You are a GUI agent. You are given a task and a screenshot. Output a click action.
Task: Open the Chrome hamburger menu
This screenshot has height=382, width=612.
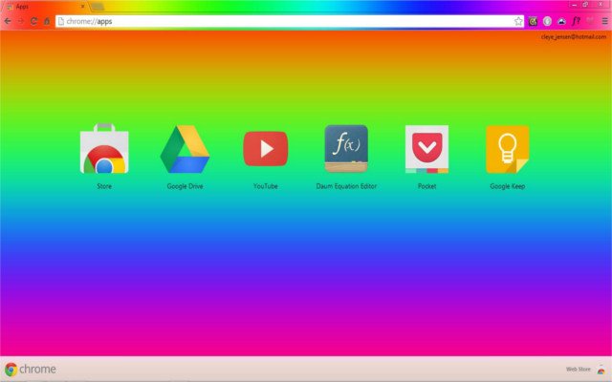(604, 21)
